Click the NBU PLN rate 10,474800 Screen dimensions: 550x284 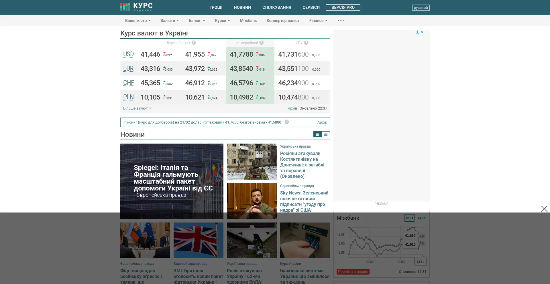click(293, 97)
